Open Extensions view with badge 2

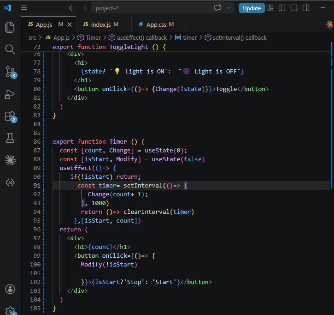pos(10,116)
